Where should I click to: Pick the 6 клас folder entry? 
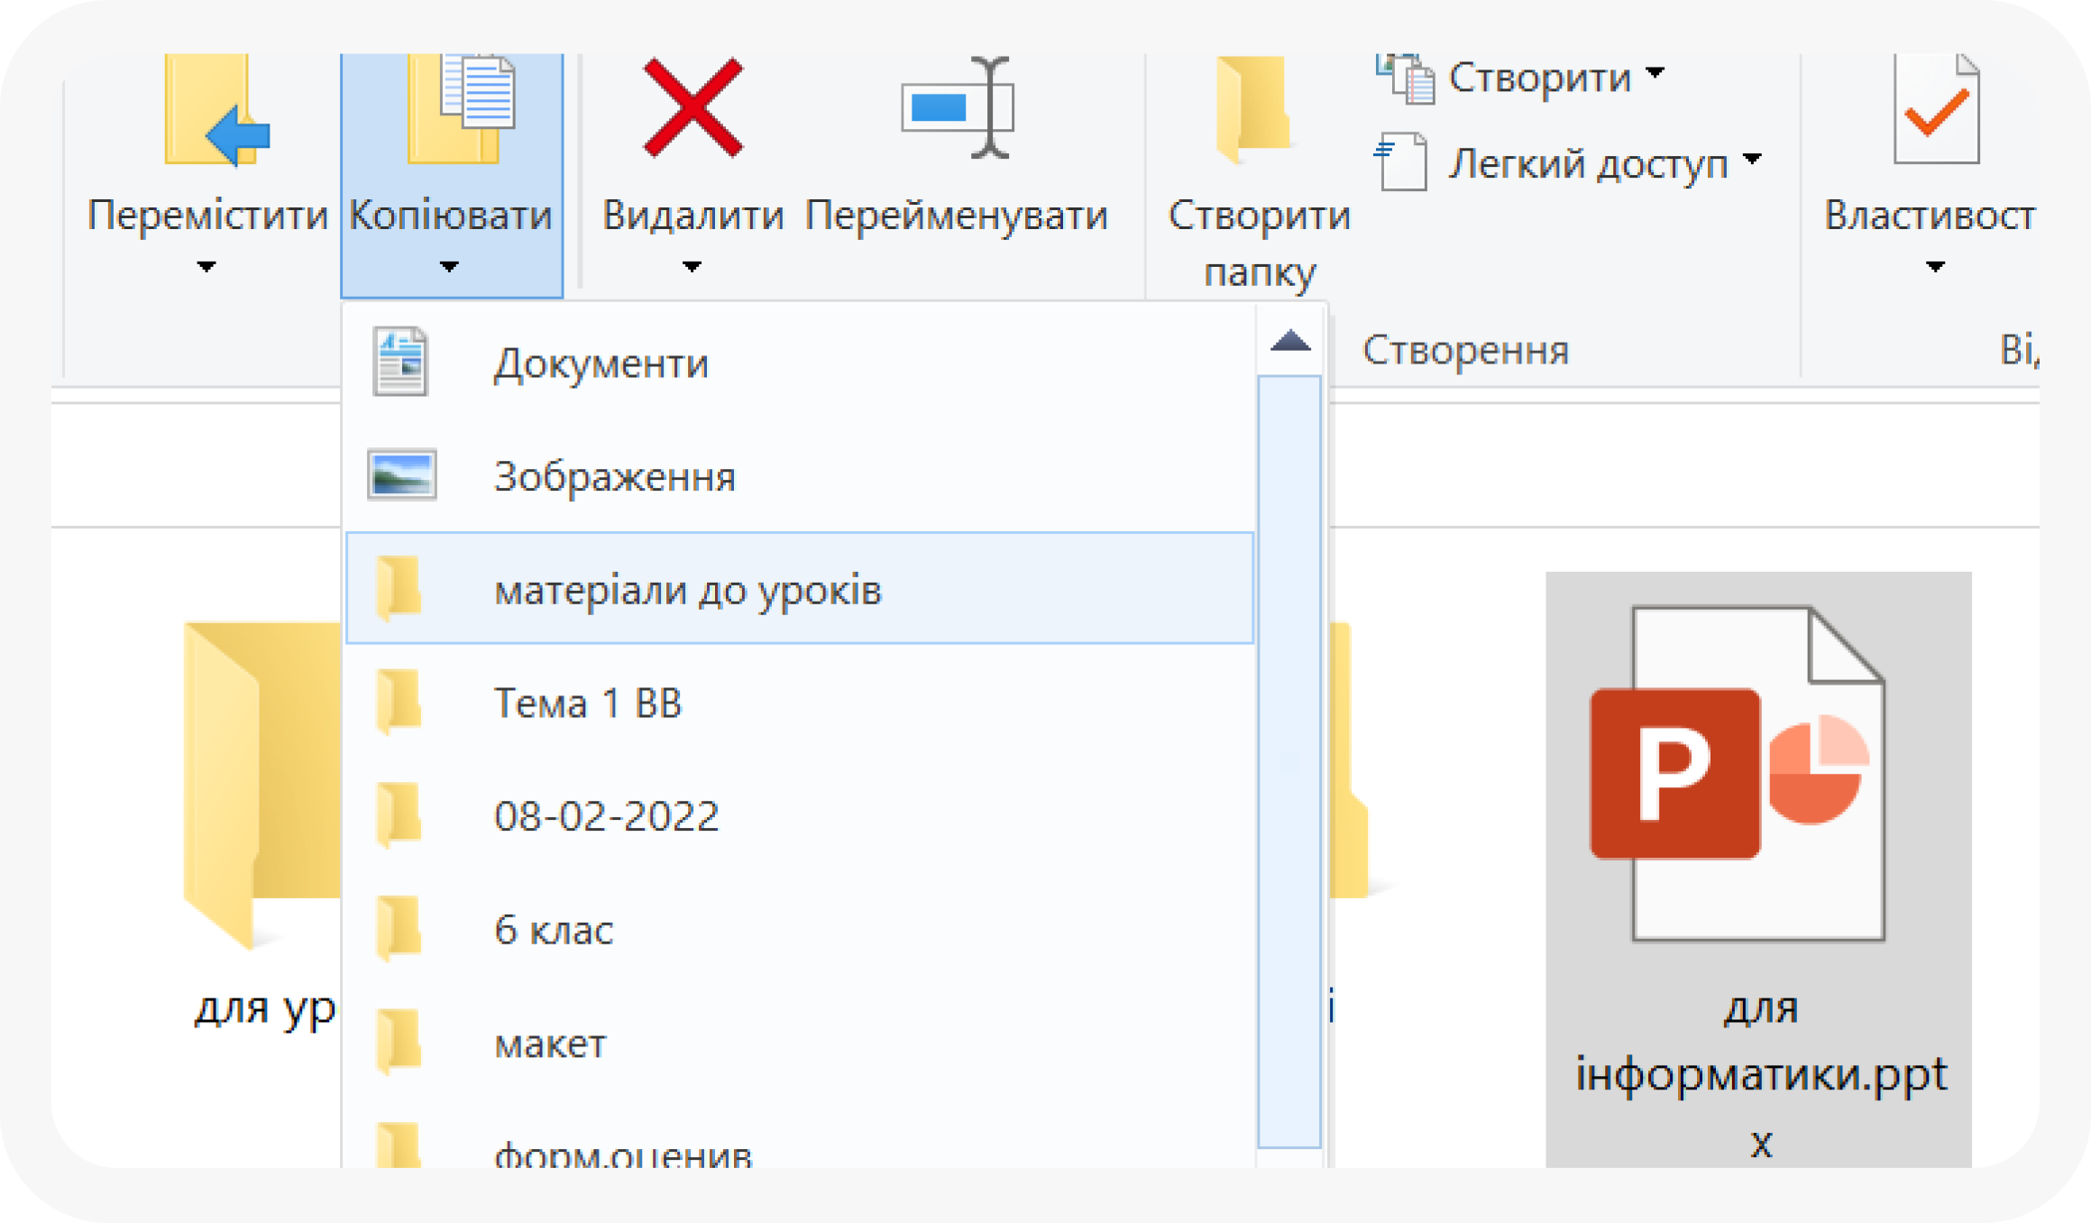[553, 930]
